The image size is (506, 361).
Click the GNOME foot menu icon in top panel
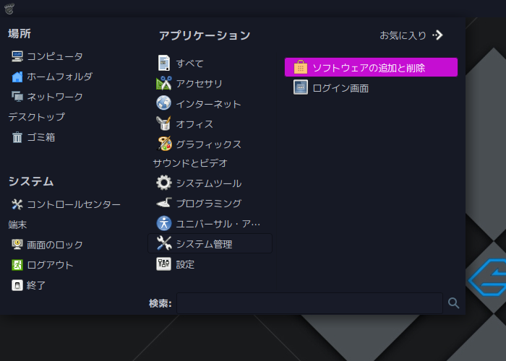pos(9,9)
